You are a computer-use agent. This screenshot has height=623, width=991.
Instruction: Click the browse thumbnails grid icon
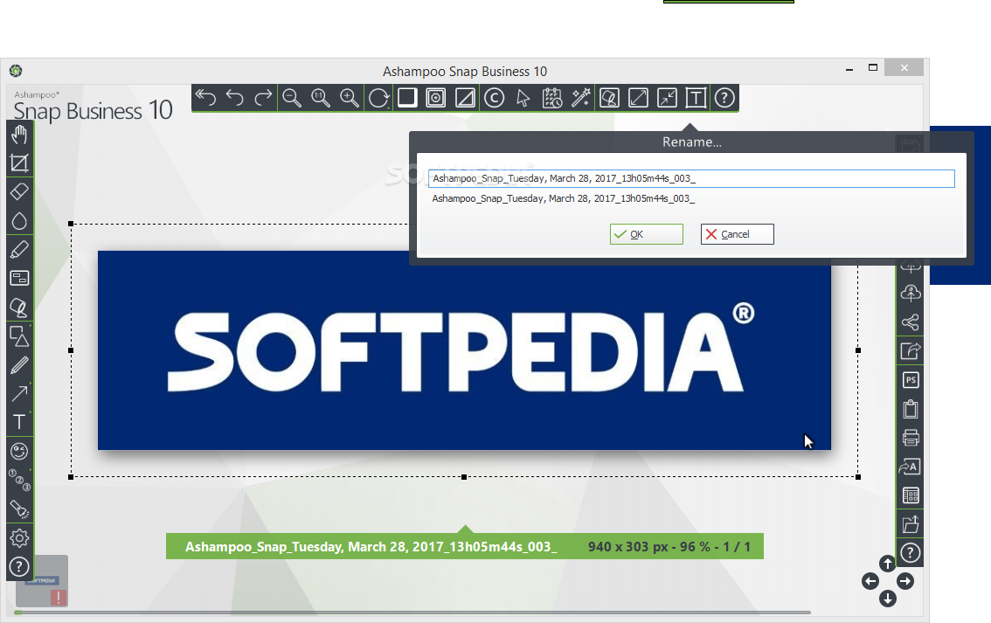[x=910, y=495]
